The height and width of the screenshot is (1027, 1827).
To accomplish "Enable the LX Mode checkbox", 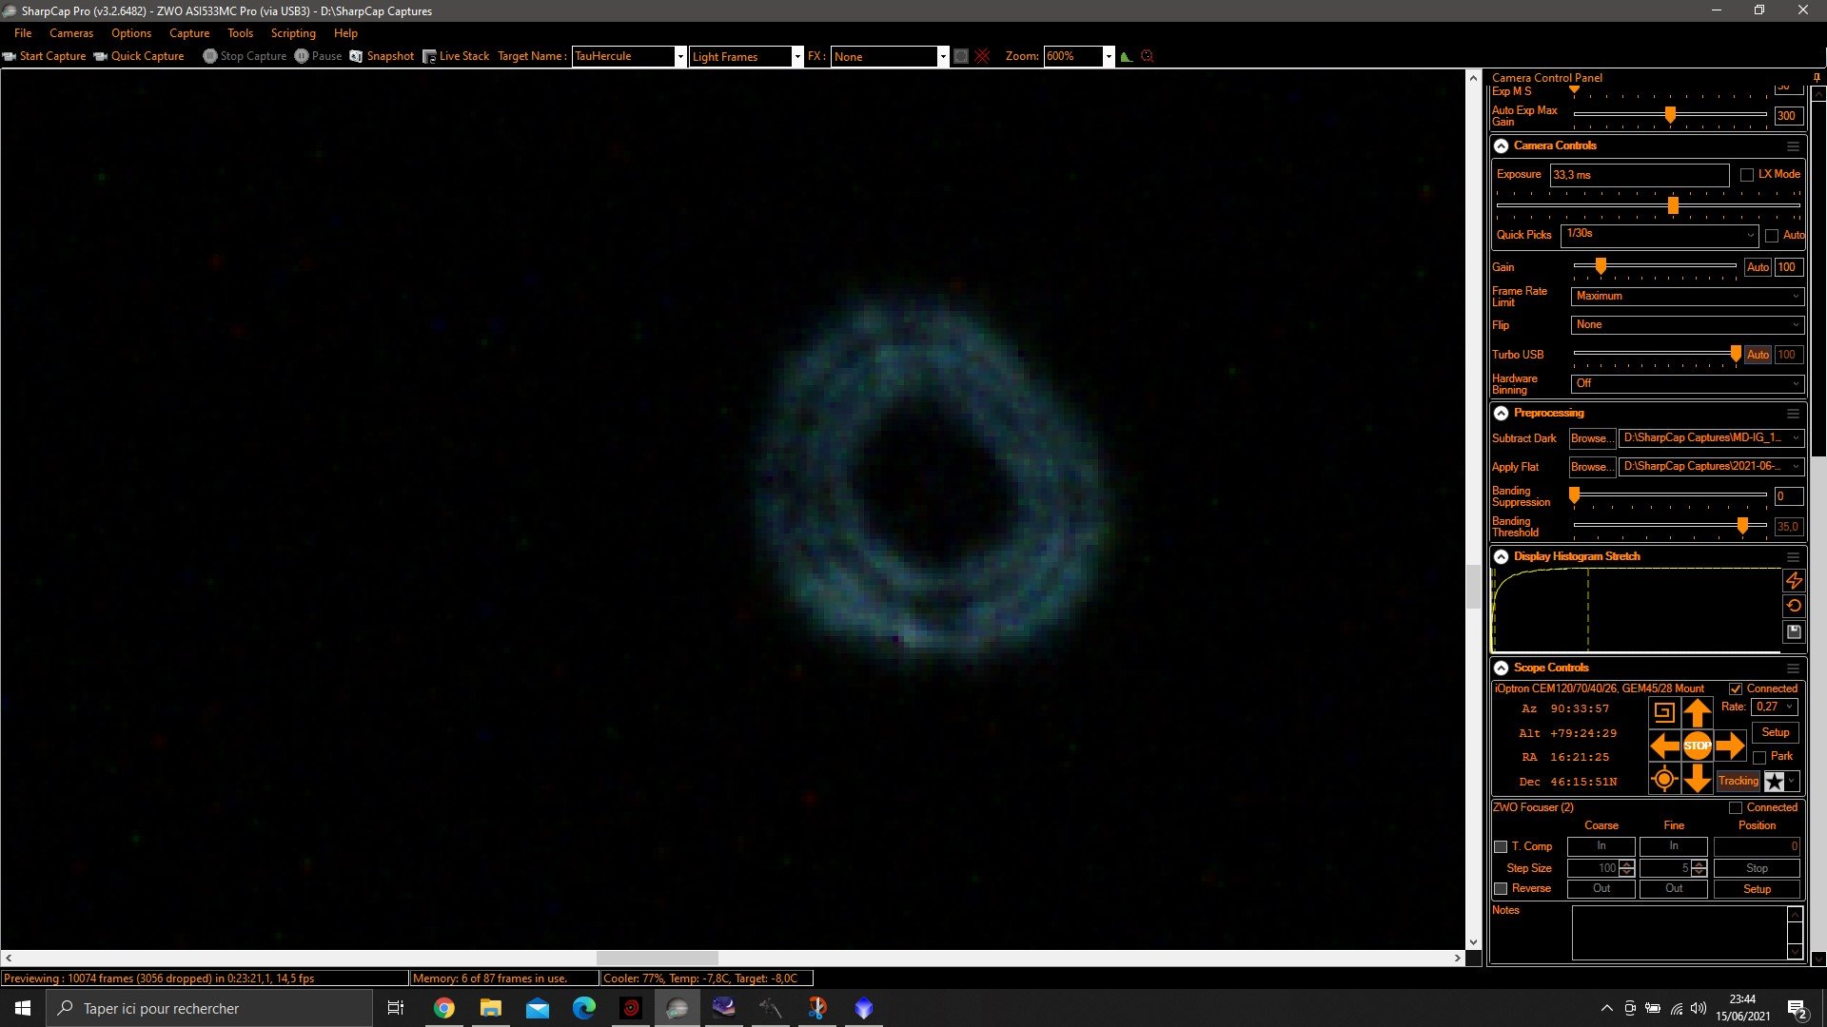I will click(x=1747, y=175).
